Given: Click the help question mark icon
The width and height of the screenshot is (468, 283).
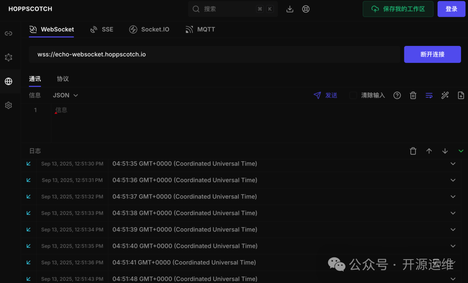Looking at the screenshot, I should point(397,95).
